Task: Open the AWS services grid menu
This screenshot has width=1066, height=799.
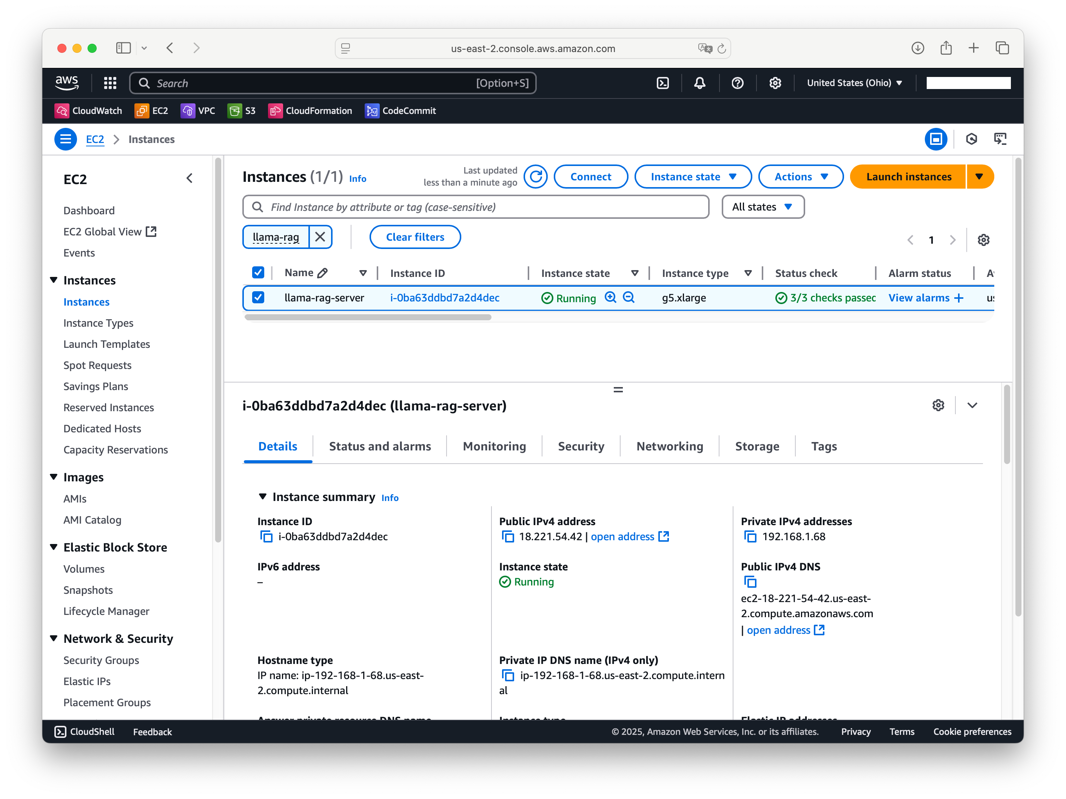Action: pos(110,83)
